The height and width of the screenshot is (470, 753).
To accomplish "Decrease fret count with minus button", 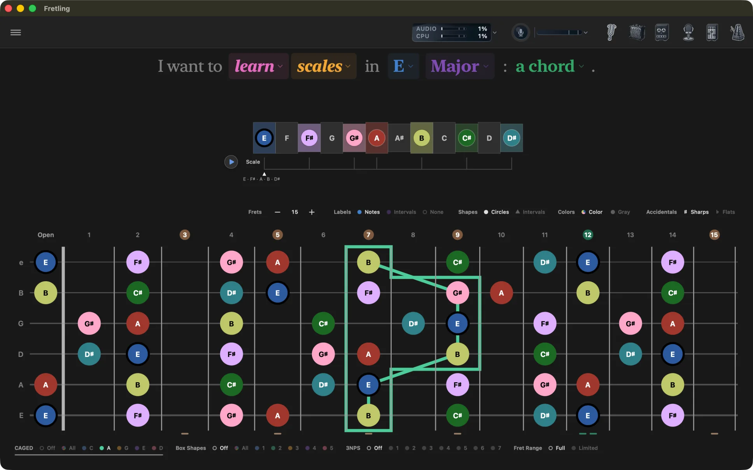I will [x=277, y=212].
